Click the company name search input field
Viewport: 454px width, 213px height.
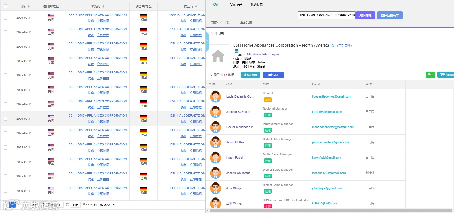point(327,15)
